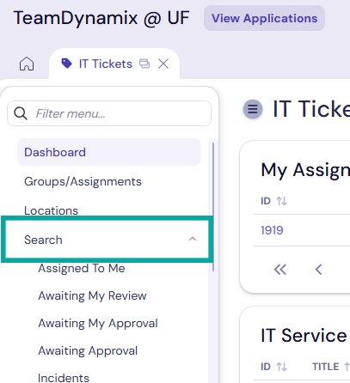Collapse the Search menu chevron
Screen dimensions: 350x383
193,239
